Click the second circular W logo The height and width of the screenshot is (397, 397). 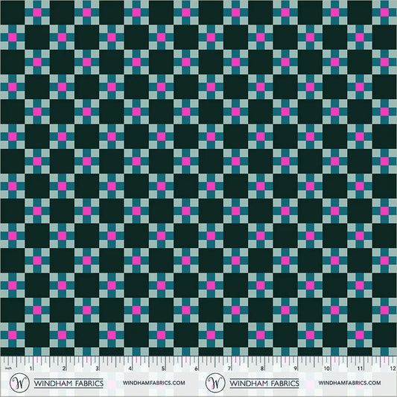215,383
